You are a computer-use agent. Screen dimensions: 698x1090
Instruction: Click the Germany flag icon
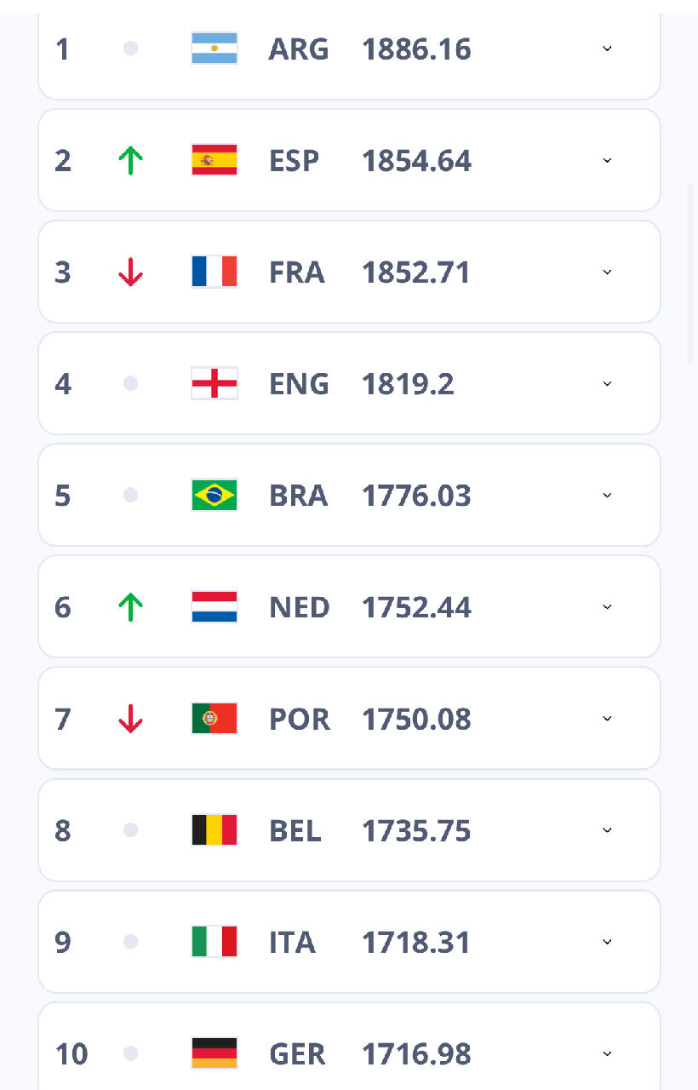pyautogui.click(x=215, y=1053)
